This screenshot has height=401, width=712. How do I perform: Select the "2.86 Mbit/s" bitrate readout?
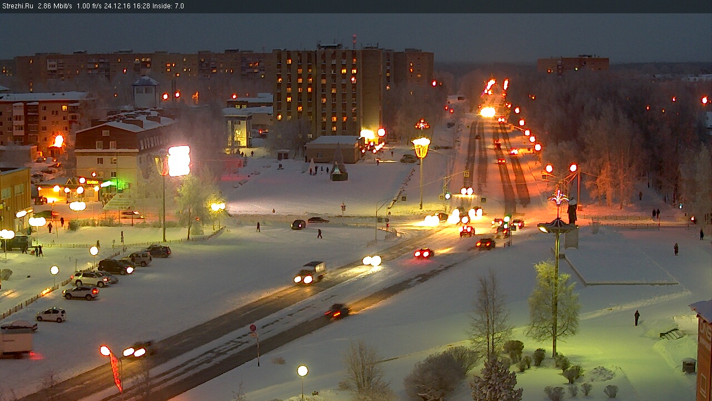(55, 6)
